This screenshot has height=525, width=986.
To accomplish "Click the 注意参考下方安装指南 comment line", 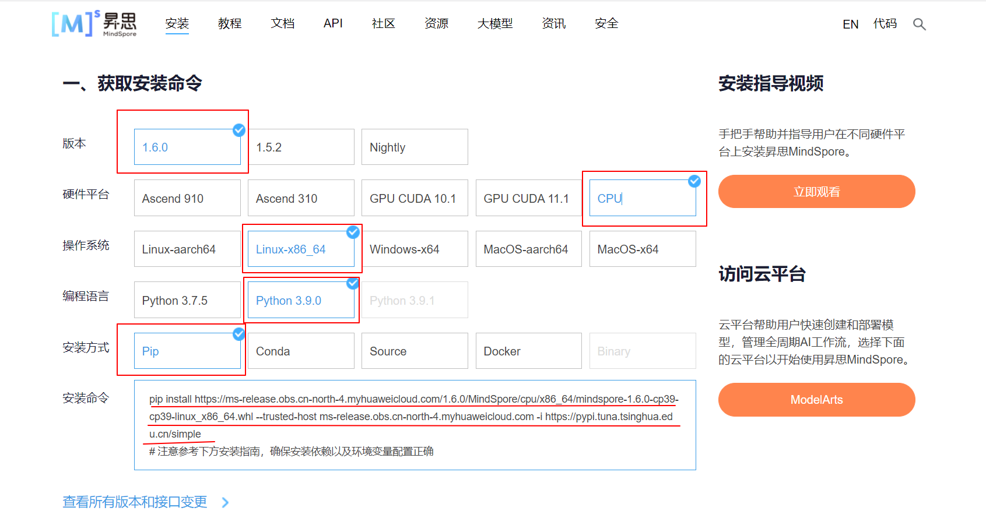I will 292,452.
